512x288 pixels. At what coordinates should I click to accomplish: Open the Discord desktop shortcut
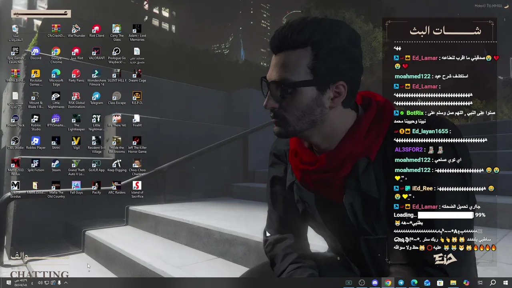pos(36,53)
